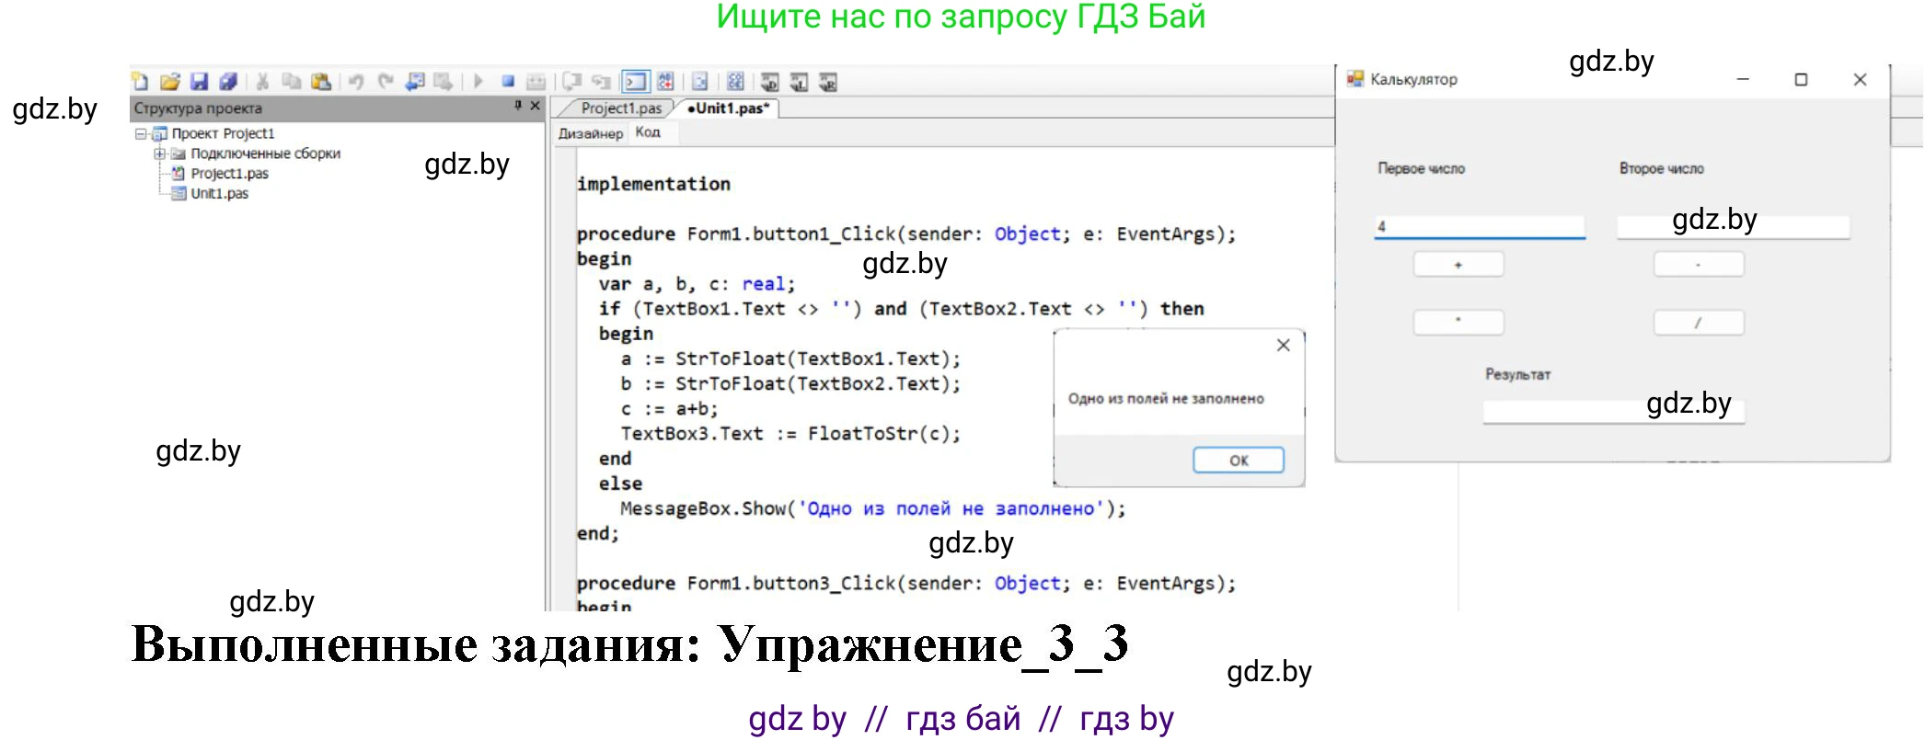
Task: Select Unit1.pas in the project tree
Action: (x=219, y=194)
